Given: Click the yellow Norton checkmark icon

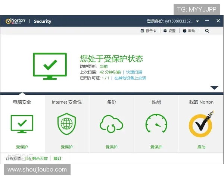Looking at the screenshot, I should [x=201, y=124].
